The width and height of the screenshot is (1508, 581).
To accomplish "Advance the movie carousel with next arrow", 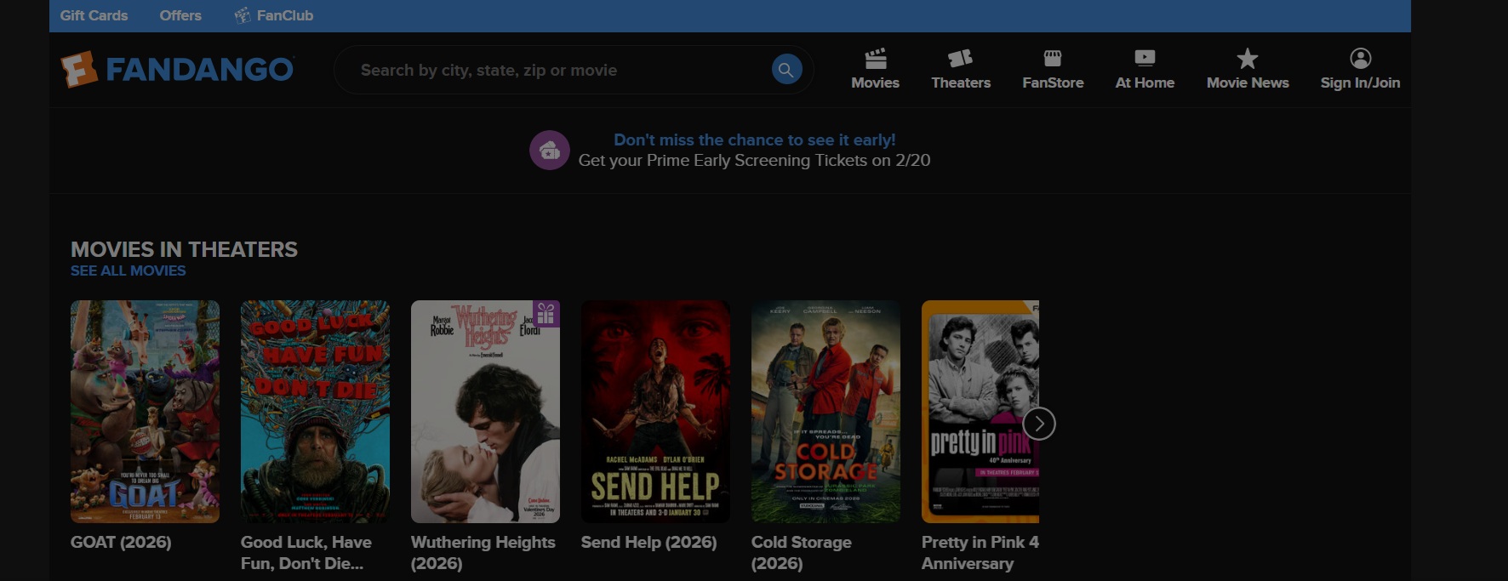I will click(x=1038, y=424).
